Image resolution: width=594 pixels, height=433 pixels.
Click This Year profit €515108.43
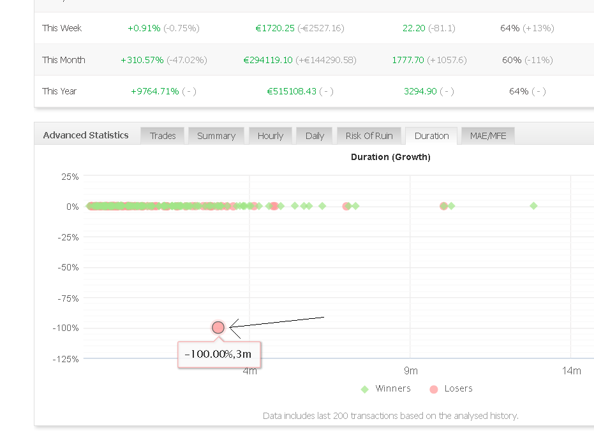292,92
